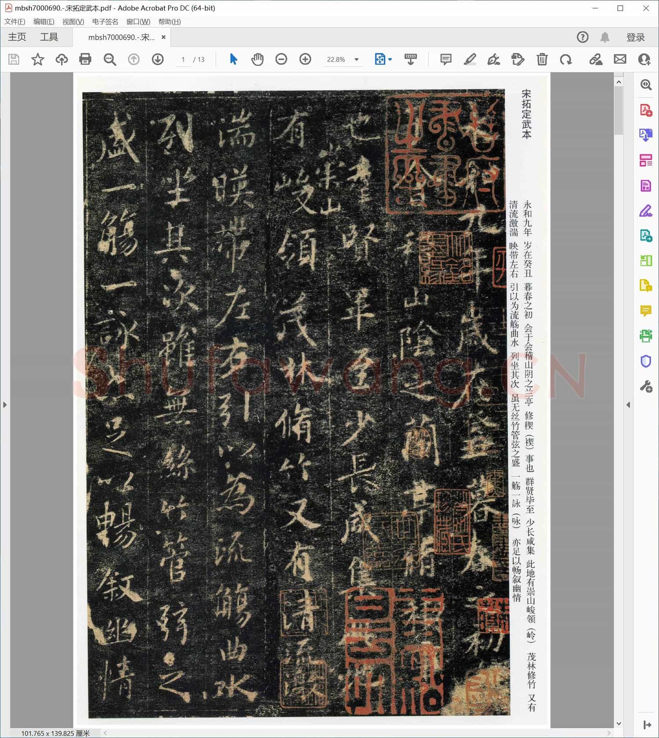Click the Zoom out minus icon
The image size is (659, 738).
coord(281,59)
